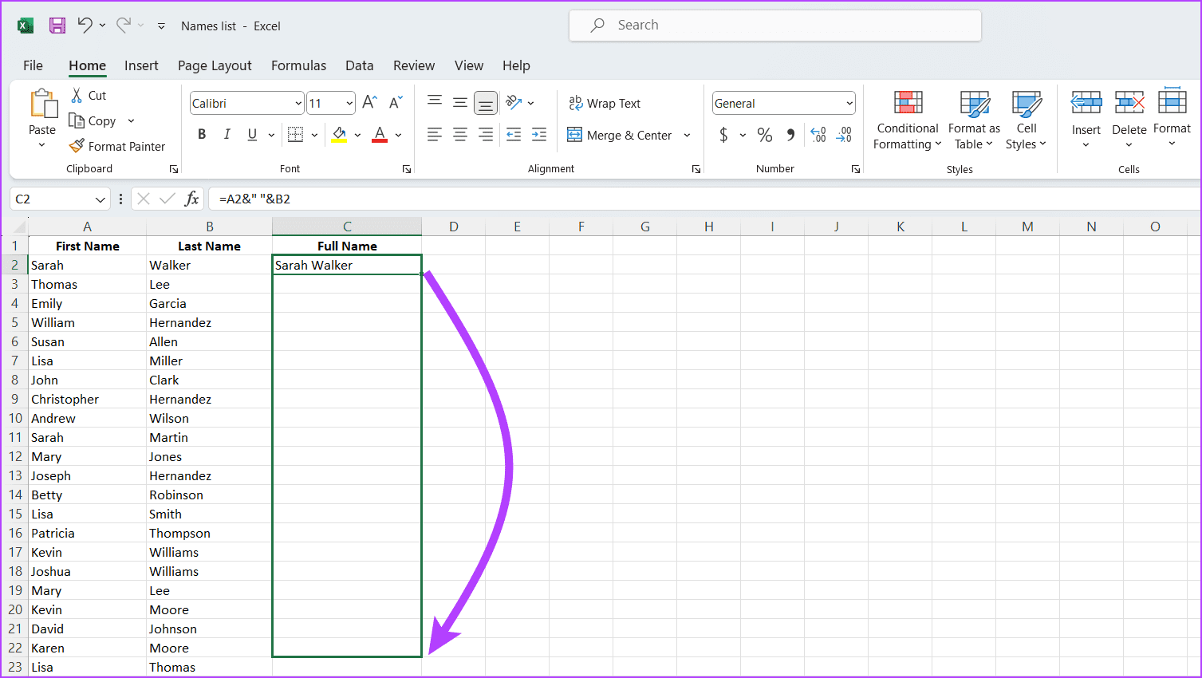Switch to the Review tab

pos(414,65)
